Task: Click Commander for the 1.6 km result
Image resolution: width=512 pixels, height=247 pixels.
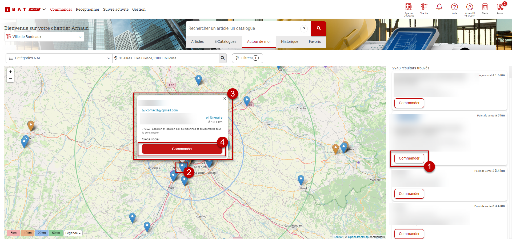Action: point(409,103)
